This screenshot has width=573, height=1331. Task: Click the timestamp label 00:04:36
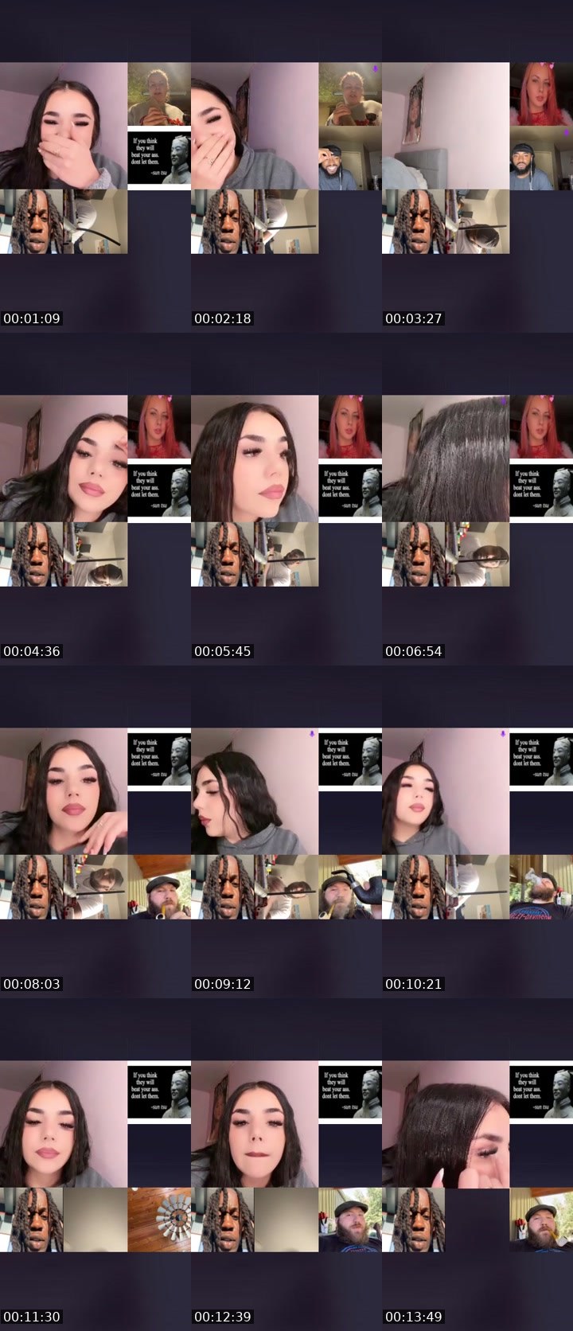click(32, 651)
